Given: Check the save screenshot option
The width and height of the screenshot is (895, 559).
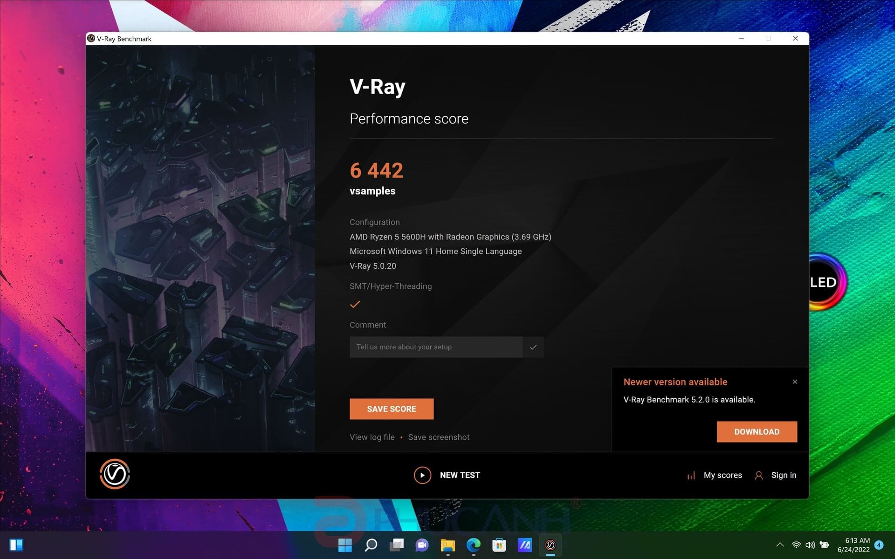Looking at the screenshot, I should [x=438, y=436].
